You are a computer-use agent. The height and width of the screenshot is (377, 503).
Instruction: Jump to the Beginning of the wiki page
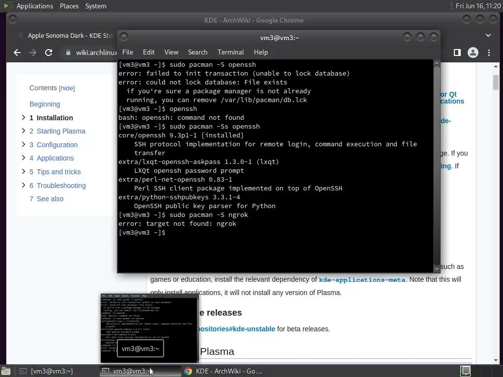(45, 104)
